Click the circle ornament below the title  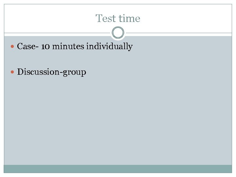[118, 33]
